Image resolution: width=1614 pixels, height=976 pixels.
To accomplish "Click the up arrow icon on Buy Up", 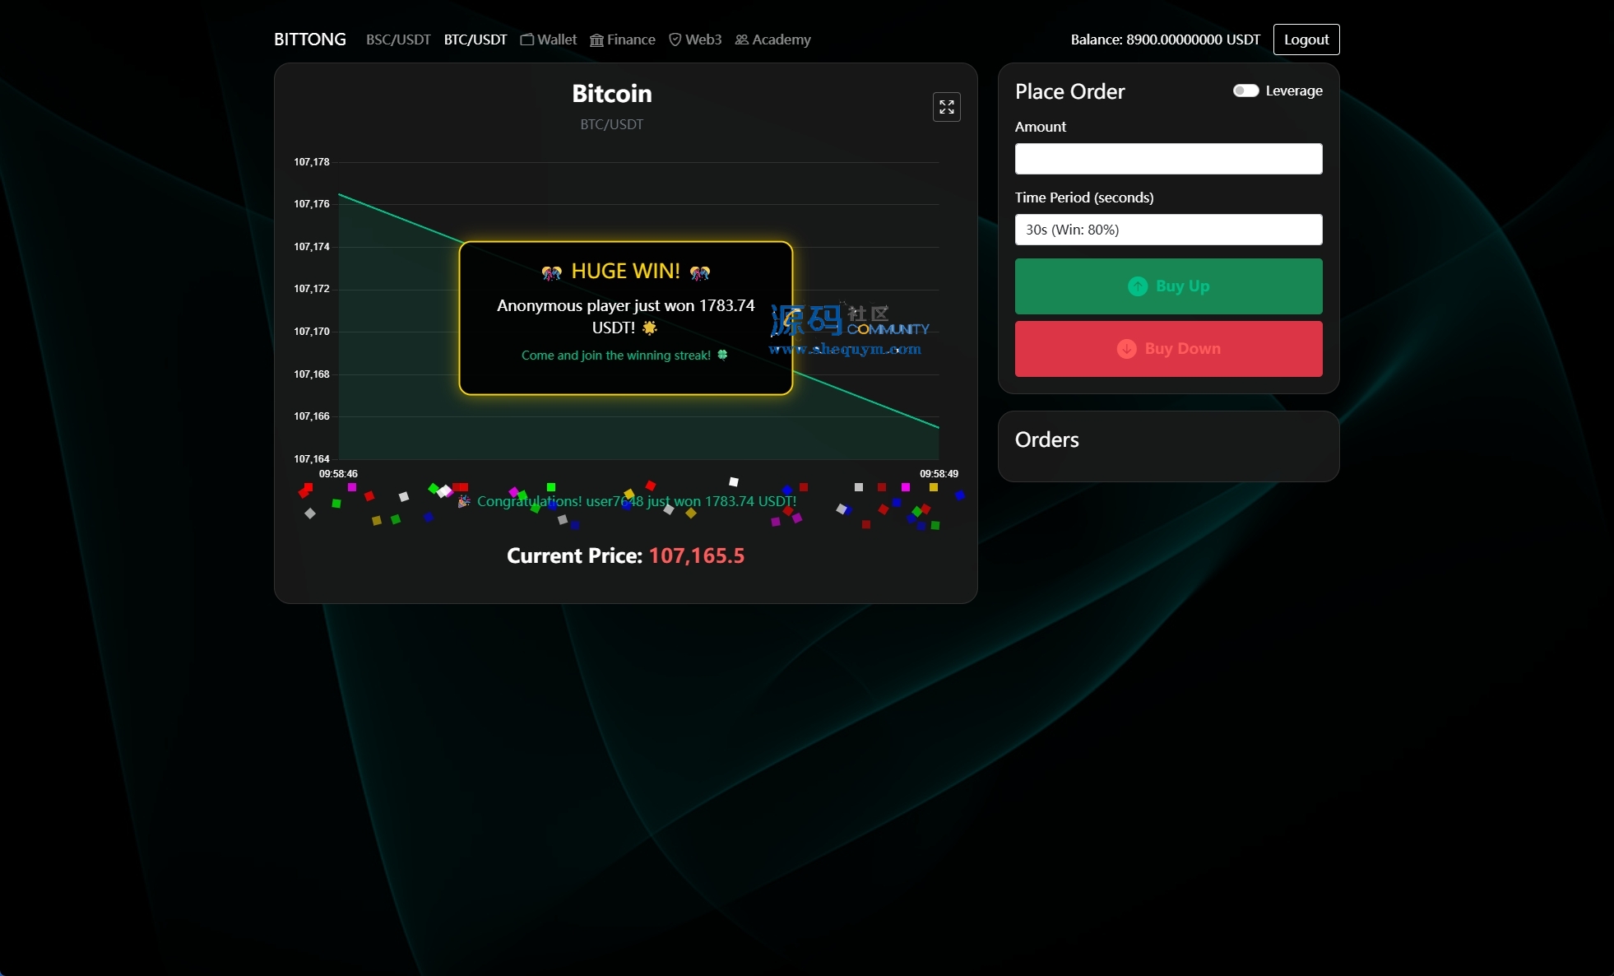I will 1137,286.
